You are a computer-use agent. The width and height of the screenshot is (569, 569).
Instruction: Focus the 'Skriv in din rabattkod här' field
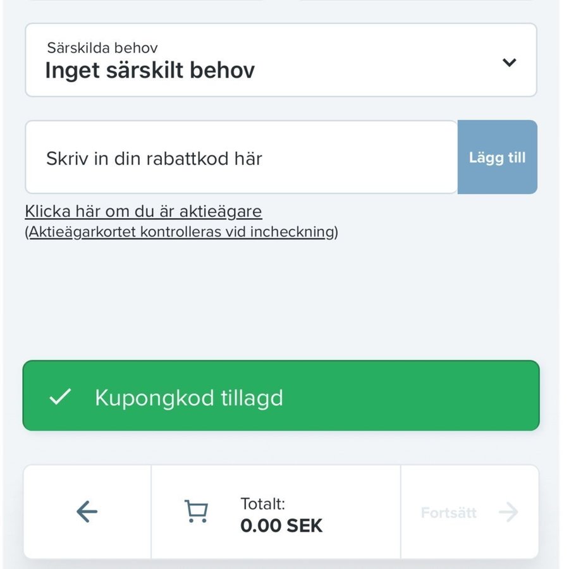pos(240,157)
